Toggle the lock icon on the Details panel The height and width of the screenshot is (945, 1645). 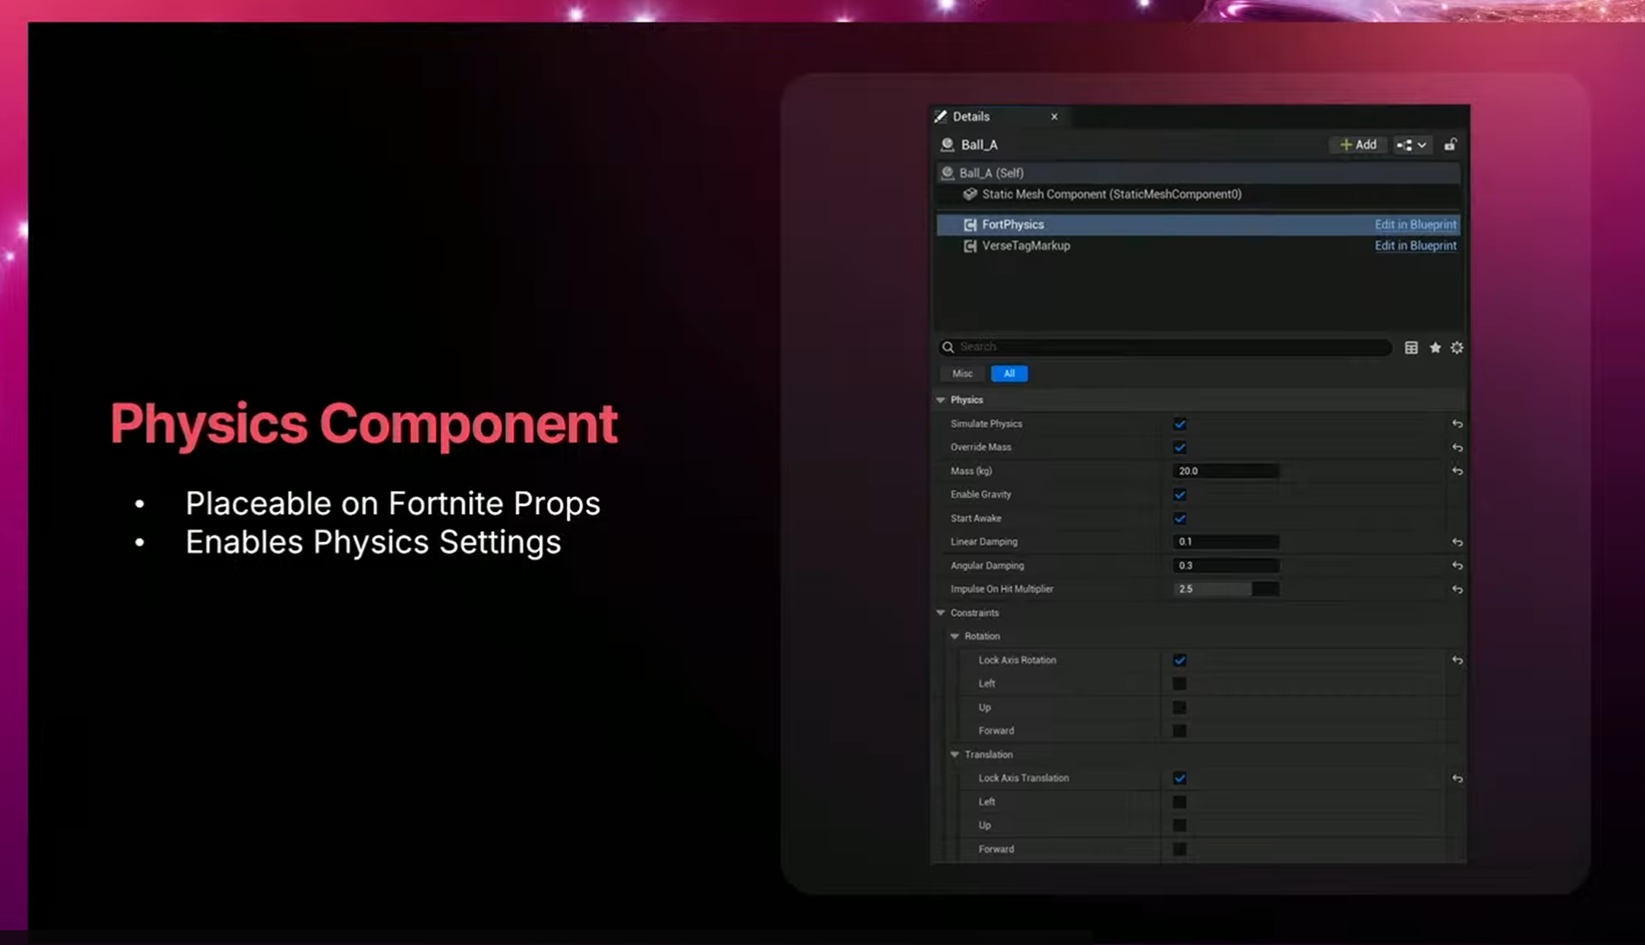(1450, 145)
